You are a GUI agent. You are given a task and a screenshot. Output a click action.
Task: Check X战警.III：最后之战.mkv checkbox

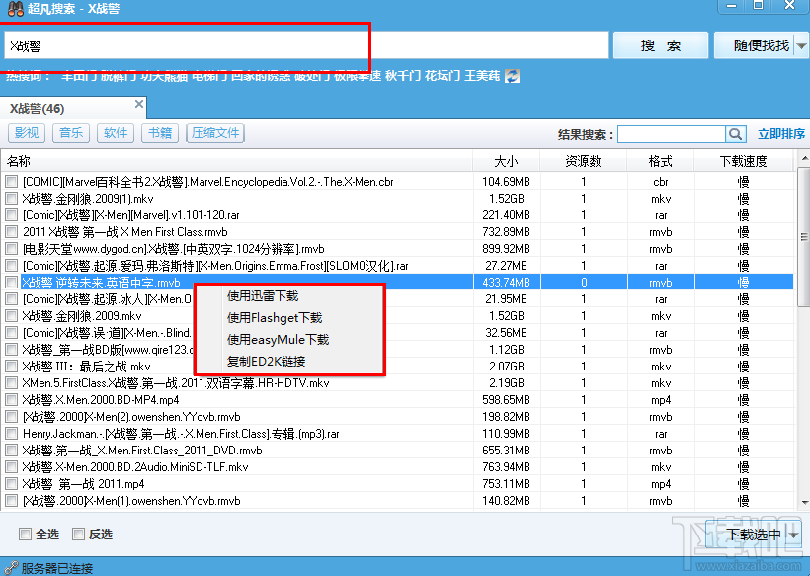tap(11, 367)
